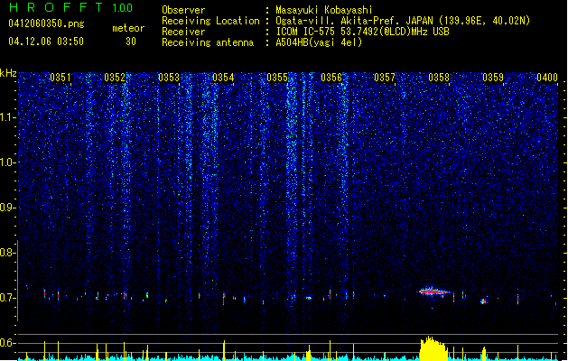
Task: Click the 0352 time marker
Action: 115,78
